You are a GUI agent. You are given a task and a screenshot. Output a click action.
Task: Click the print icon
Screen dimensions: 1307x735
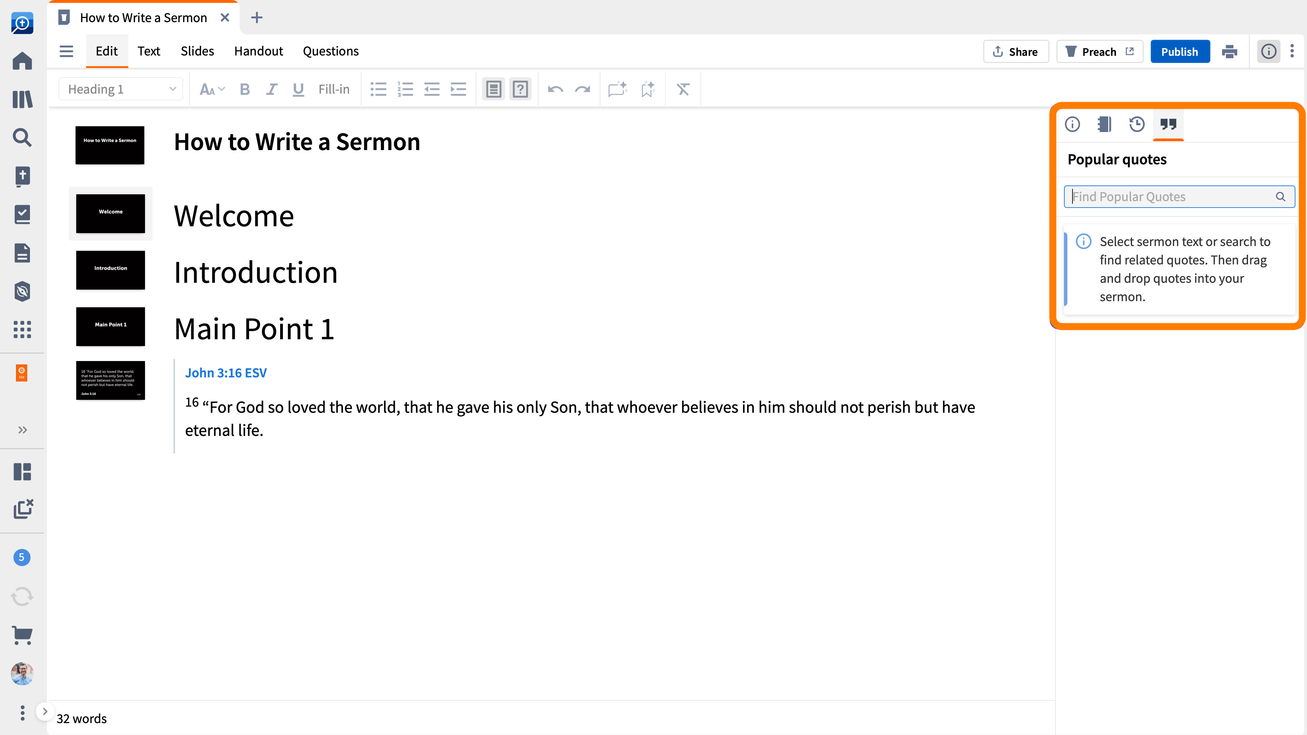coord(1229,52)
